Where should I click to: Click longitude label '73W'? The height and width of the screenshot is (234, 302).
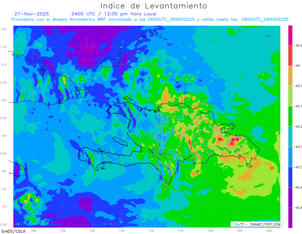pyautogui.click(x=122, y=230)
